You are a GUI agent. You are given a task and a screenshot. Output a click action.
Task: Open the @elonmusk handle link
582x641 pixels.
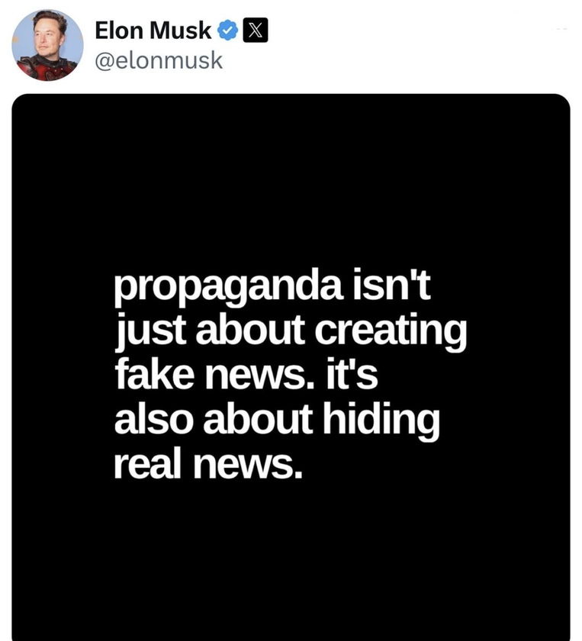(x=159, y=61)
